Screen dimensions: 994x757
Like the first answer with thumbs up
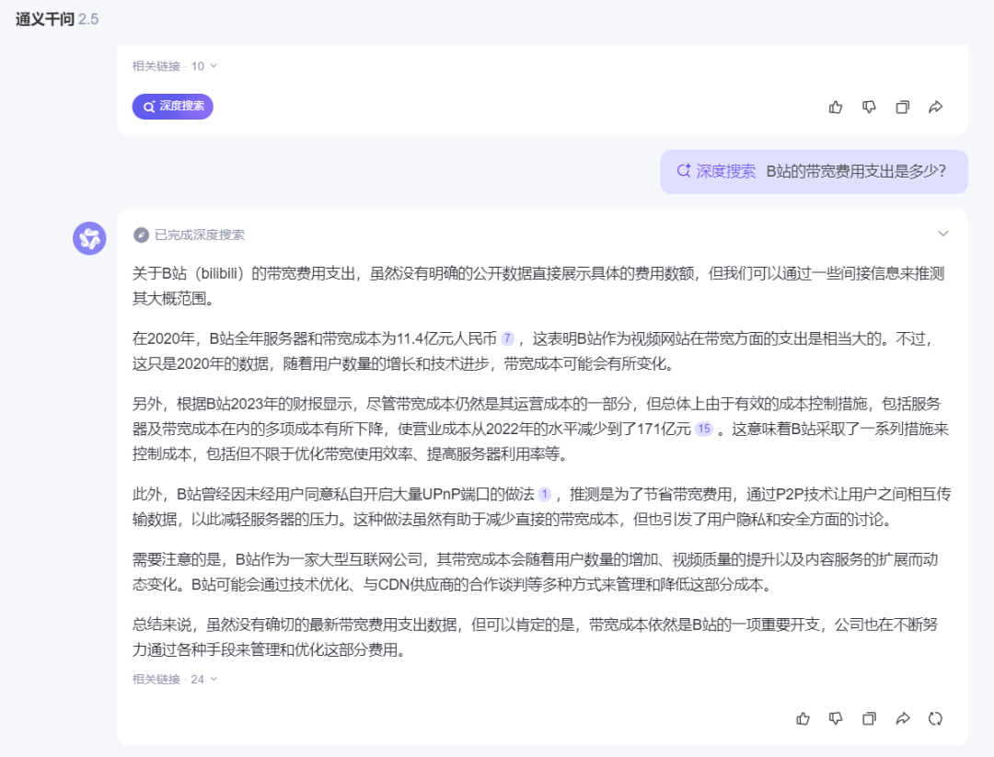pos(836,107)
